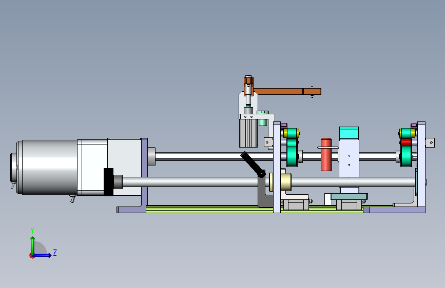Select the purple base plate under the motor
445x288 pixels.
tap(132, 210)
